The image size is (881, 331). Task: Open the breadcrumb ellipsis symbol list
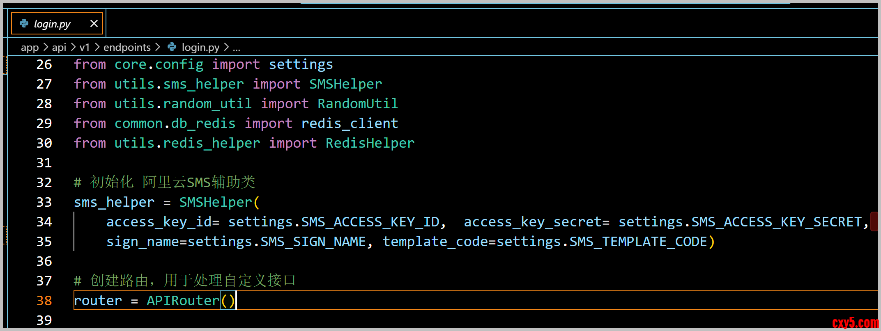tap(237, 48)
